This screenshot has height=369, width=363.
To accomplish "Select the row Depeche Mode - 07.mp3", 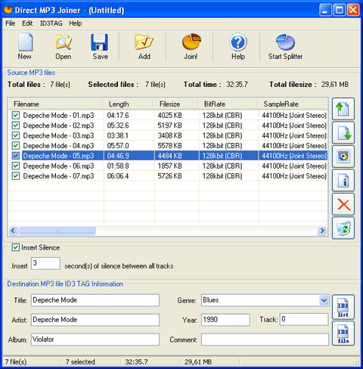I will pyautogui.click(x=168, y=176).
